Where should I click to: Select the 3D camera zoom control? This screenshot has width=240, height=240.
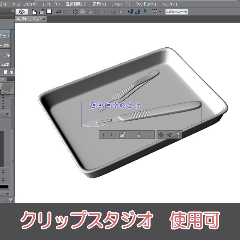[107, 105]
